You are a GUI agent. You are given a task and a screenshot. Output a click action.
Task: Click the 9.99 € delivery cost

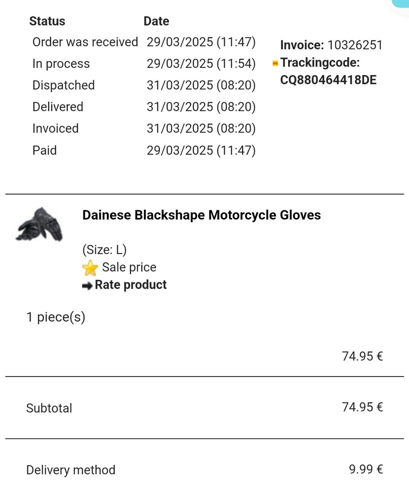(x=366, y=470)
